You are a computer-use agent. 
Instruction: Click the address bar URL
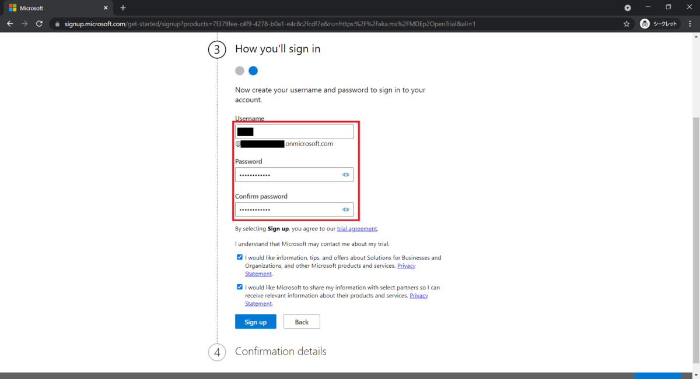pyautogui.click(x=270, y=24)
